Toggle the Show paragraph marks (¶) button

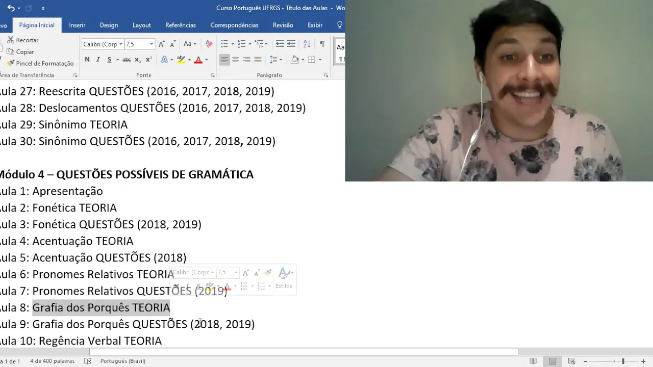tap(322, 44)
